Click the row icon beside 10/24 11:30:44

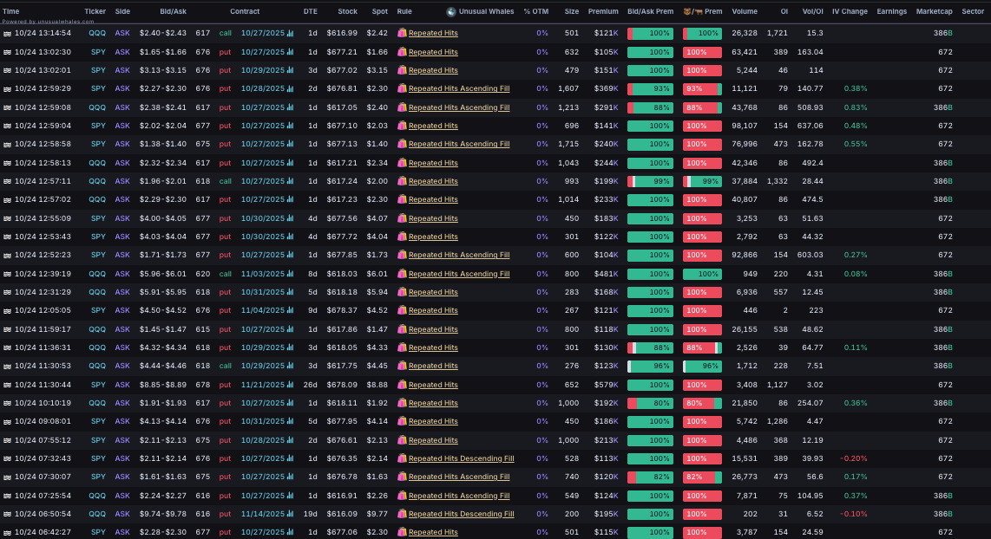7,385
